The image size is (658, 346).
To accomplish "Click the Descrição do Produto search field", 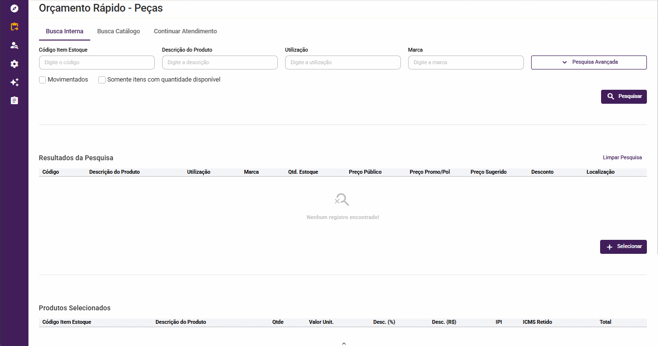I will point(220,62).
